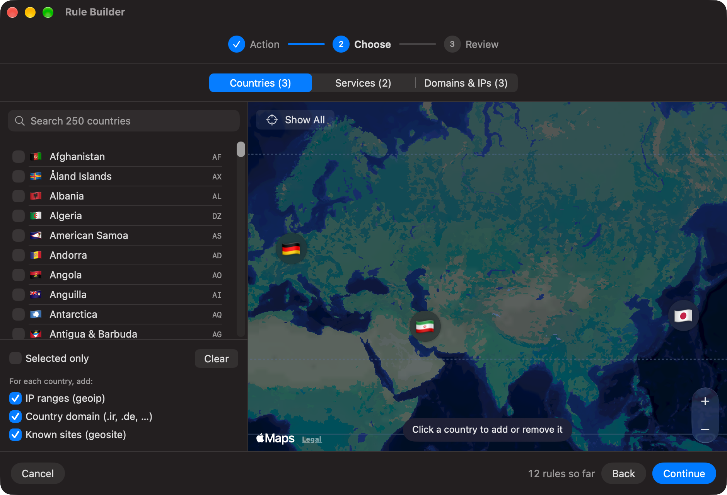The width and height of the screenshot is (727, 495).
Task: Click the Back button
Action: (623, 473)
